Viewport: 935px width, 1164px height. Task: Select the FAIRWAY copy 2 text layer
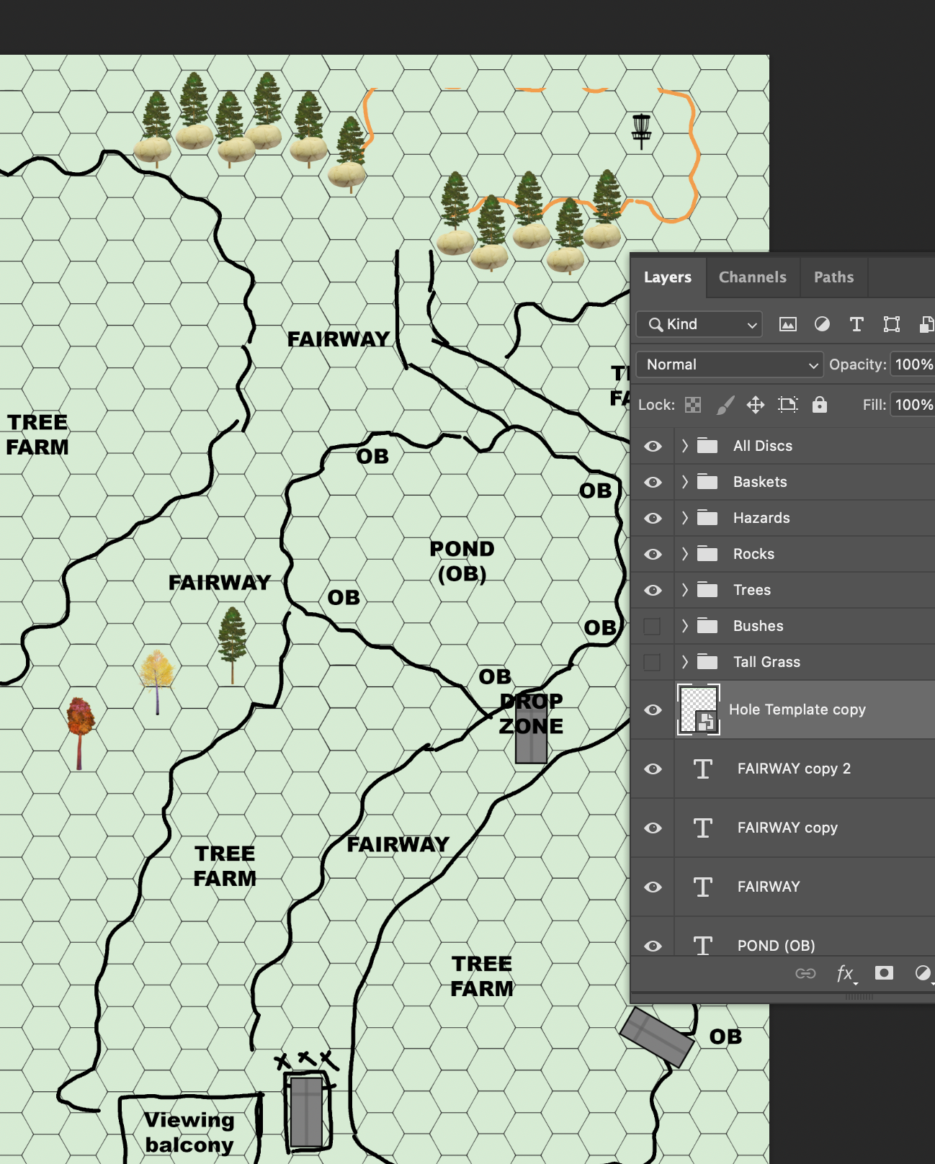pos(794,769)
